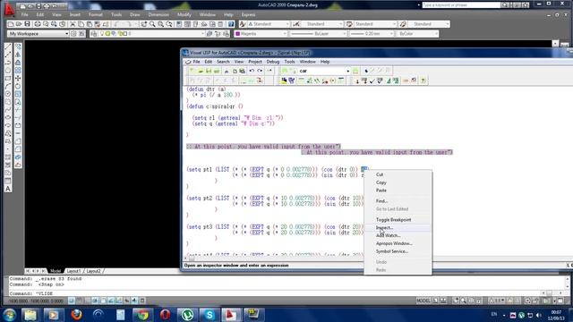Viewport: 573px width, 322px height.
Task: Open 0.20 mm lineweight dropdown
Action: (372, 34)
